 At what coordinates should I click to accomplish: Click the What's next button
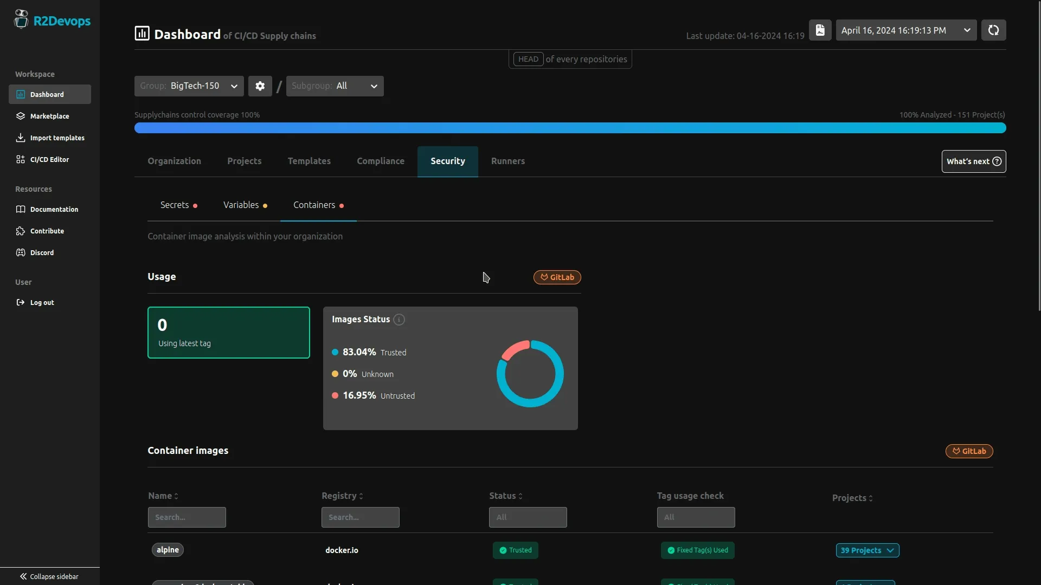pyautogui.click(x=973, y=161)
